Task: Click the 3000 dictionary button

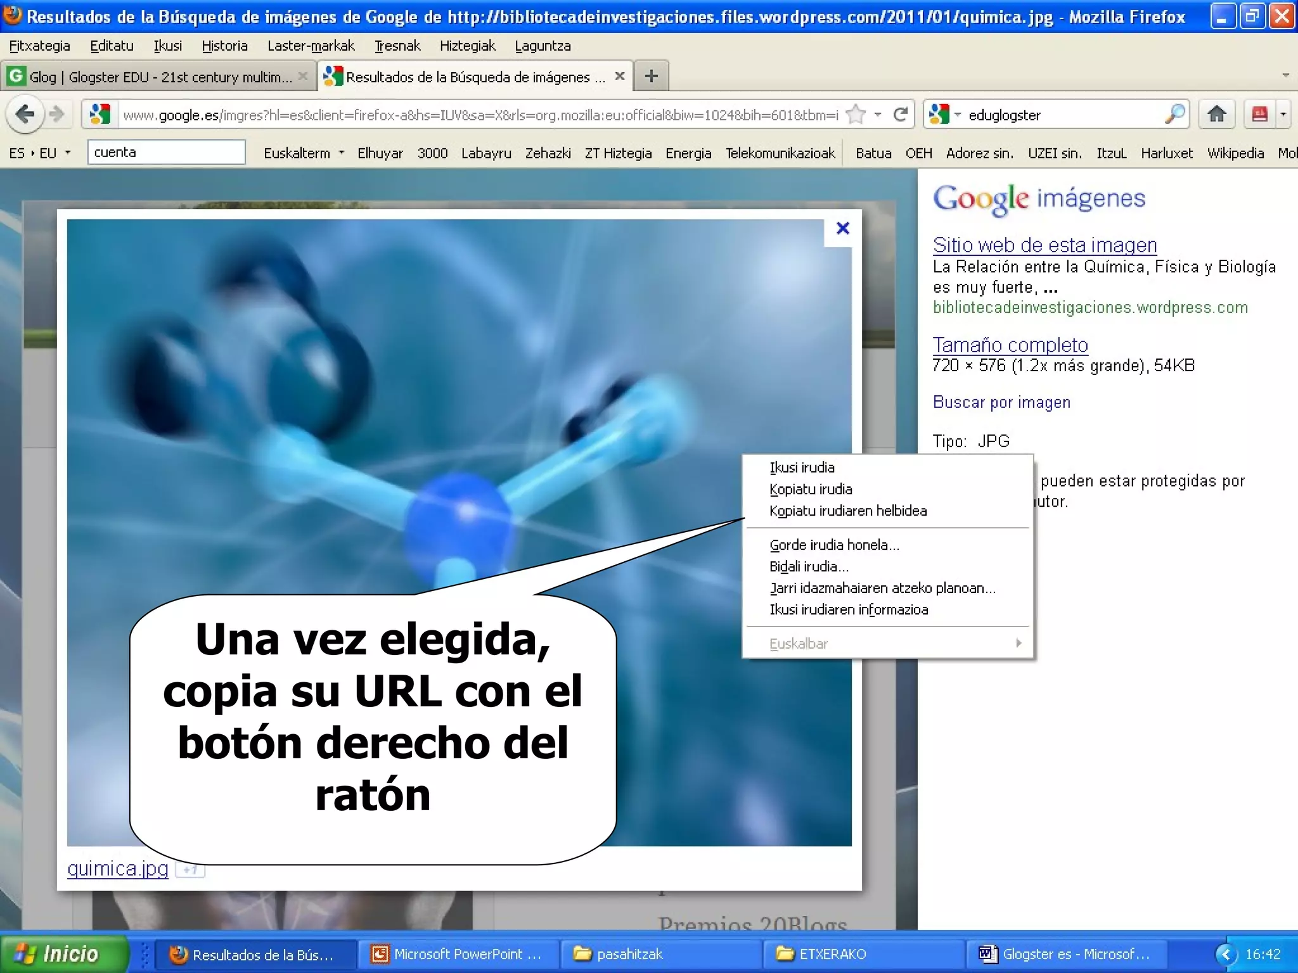Action: pyautogui.click(x=432, y=153)
